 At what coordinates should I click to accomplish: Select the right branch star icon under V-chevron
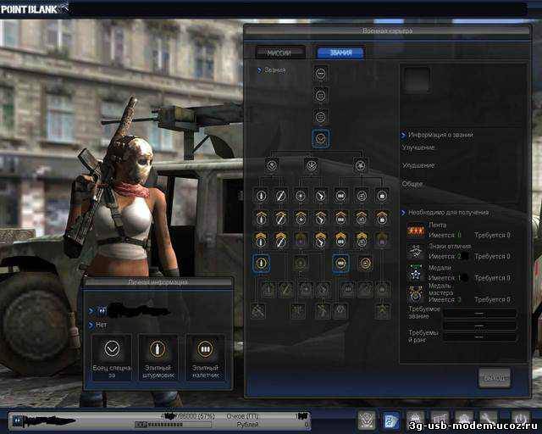360,165
